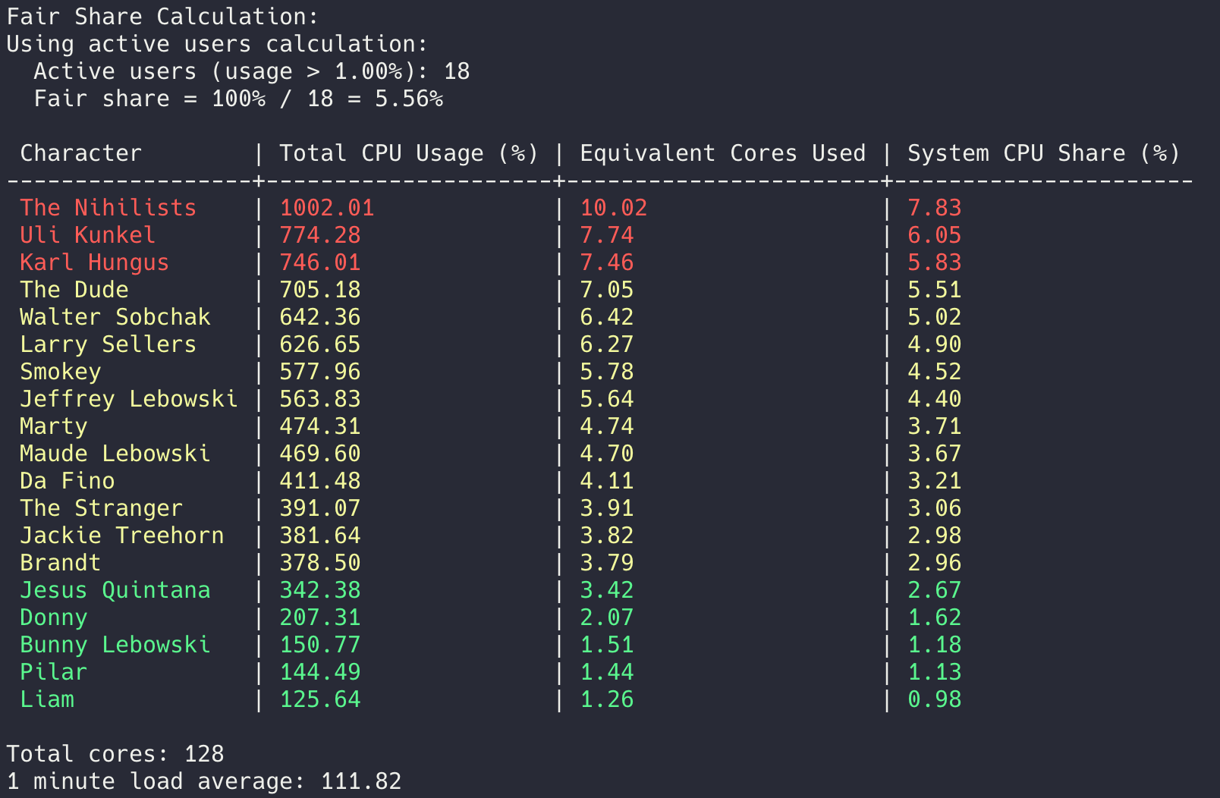Click the name 'Da Fino'
The width and height of the screenshot is (1220, 798).
[x=68, y=481]
